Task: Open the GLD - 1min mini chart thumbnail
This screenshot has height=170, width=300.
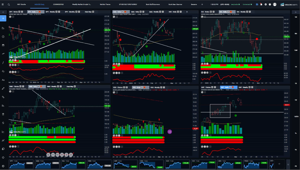Action: 177,164
